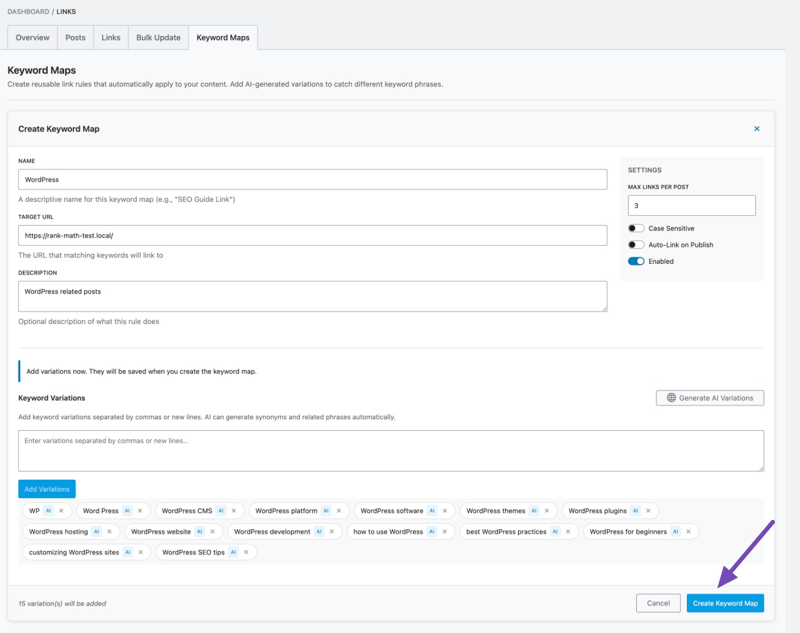Click the AI badge on WordPress plugins

(x=635, y=510)
